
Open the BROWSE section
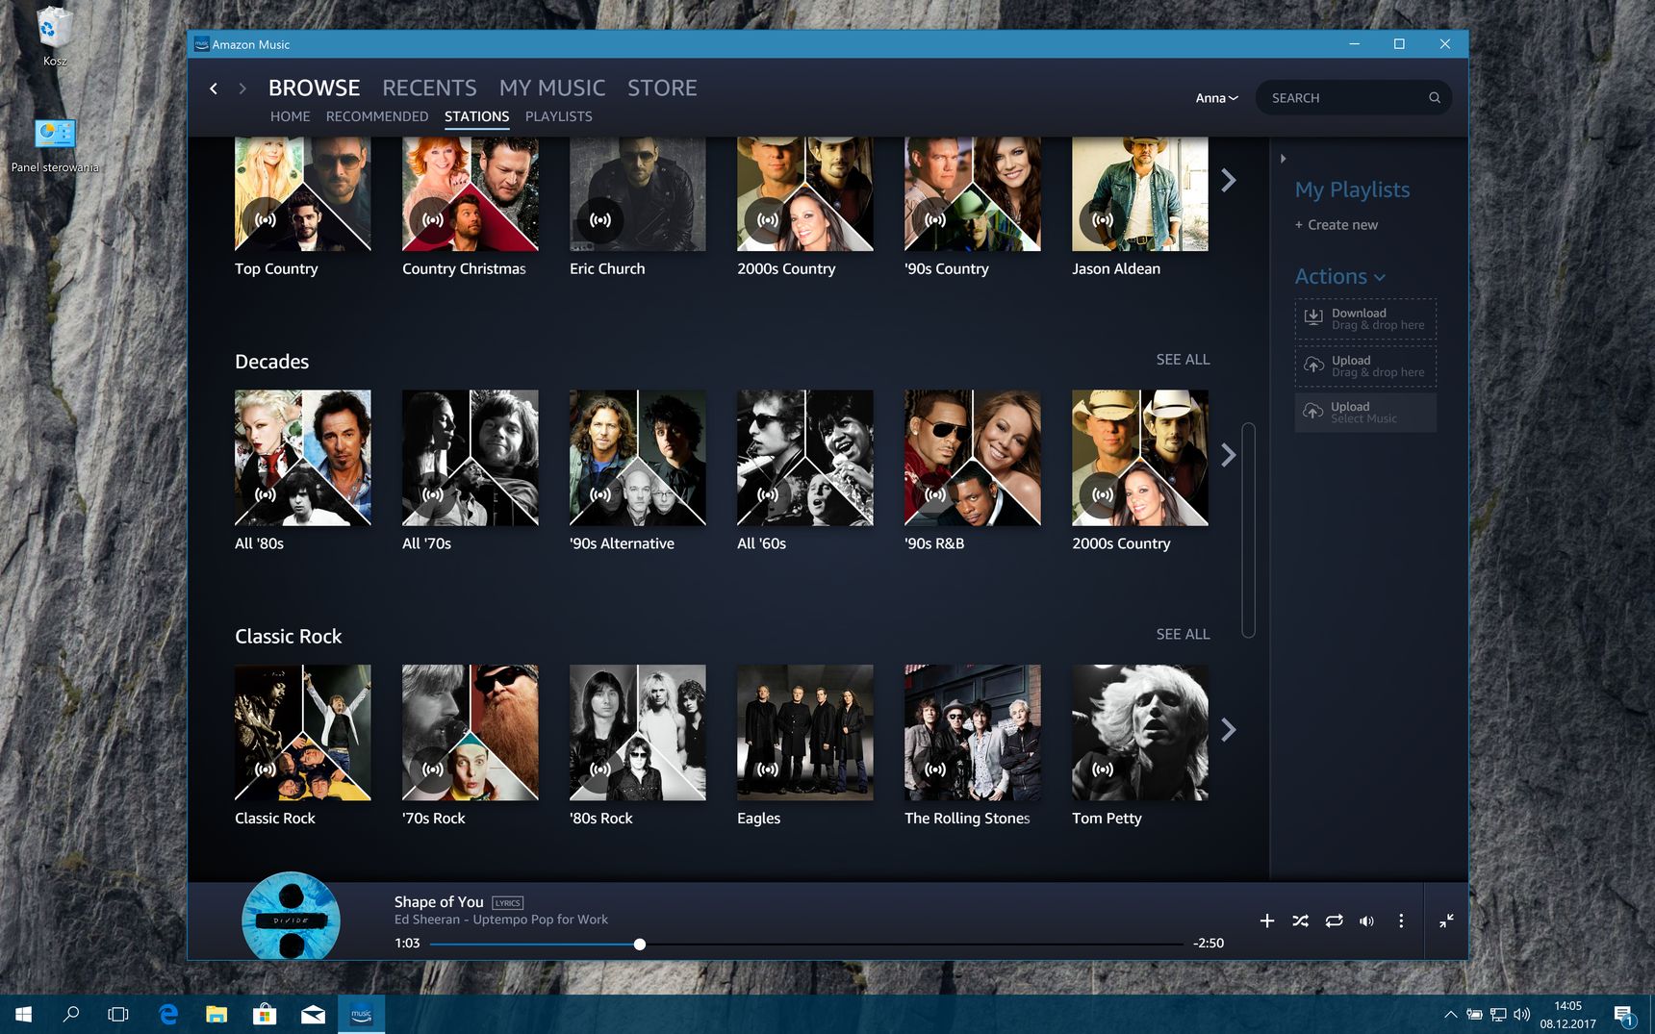tap(314, 88)
